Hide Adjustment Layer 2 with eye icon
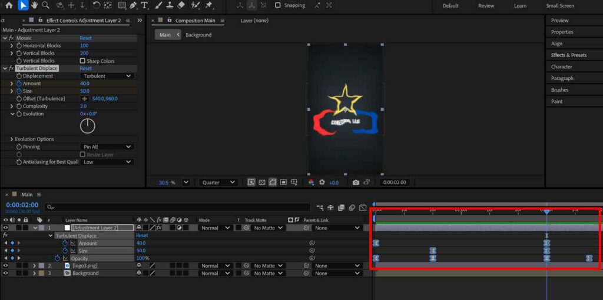This screenshot has width=603, height=300. tap(5, 228)
